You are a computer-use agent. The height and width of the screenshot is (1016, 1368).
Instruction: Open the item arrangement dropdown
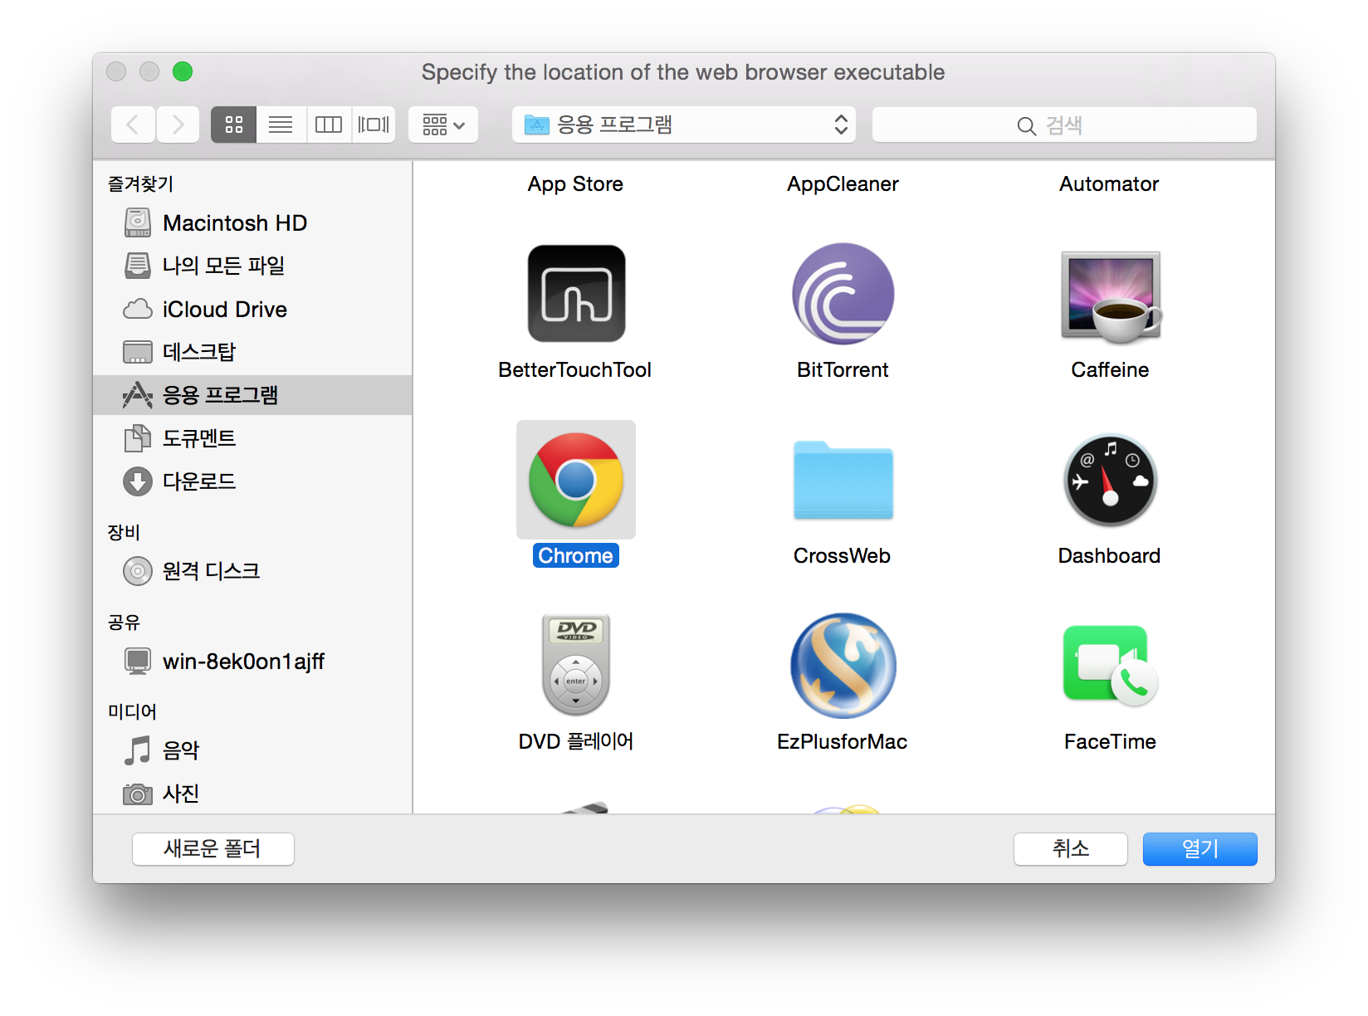(443, 125)
